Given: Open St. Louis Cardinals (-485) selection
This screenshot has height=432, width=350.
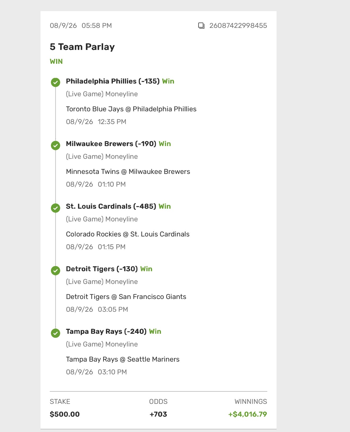Looking at the screenshot, I should (111, 206).
